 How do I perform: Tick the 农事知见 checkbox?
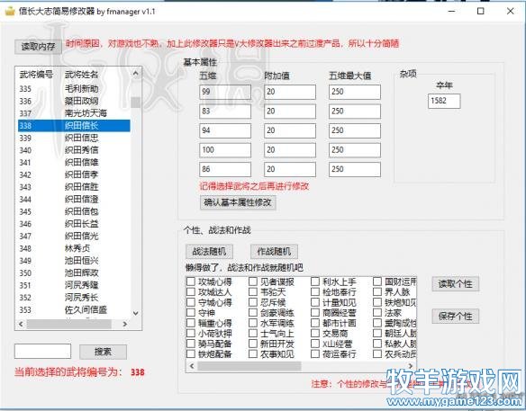(253, 354)
